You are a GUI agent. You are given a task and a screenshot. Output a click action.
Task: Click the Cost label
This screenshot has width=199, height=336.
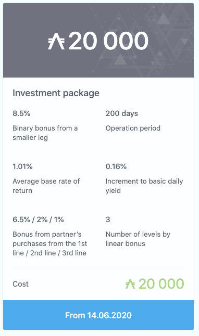point(21,284)
